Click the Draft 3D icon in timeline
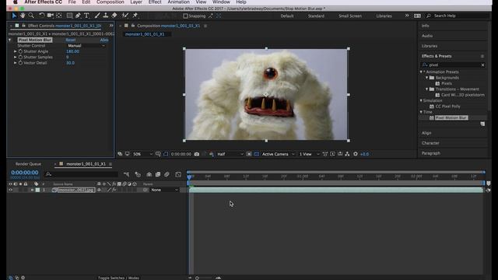 point(138,174)
